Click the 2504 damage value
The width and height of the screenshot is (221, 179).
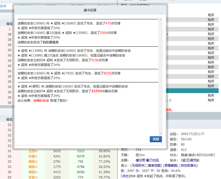(x=104, y=33)
